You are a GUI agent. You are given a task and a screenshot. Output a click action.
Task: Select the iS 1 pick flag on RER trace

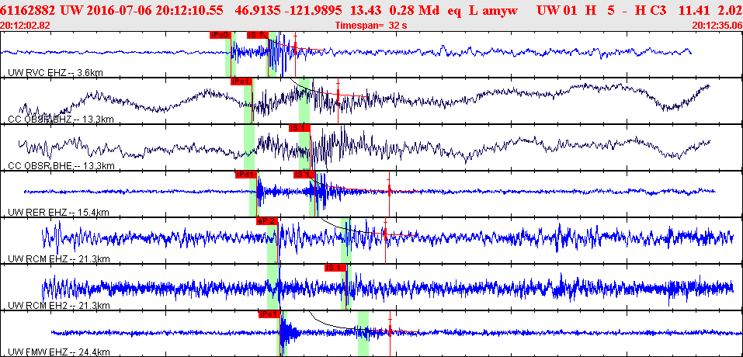tap(304, 175)
